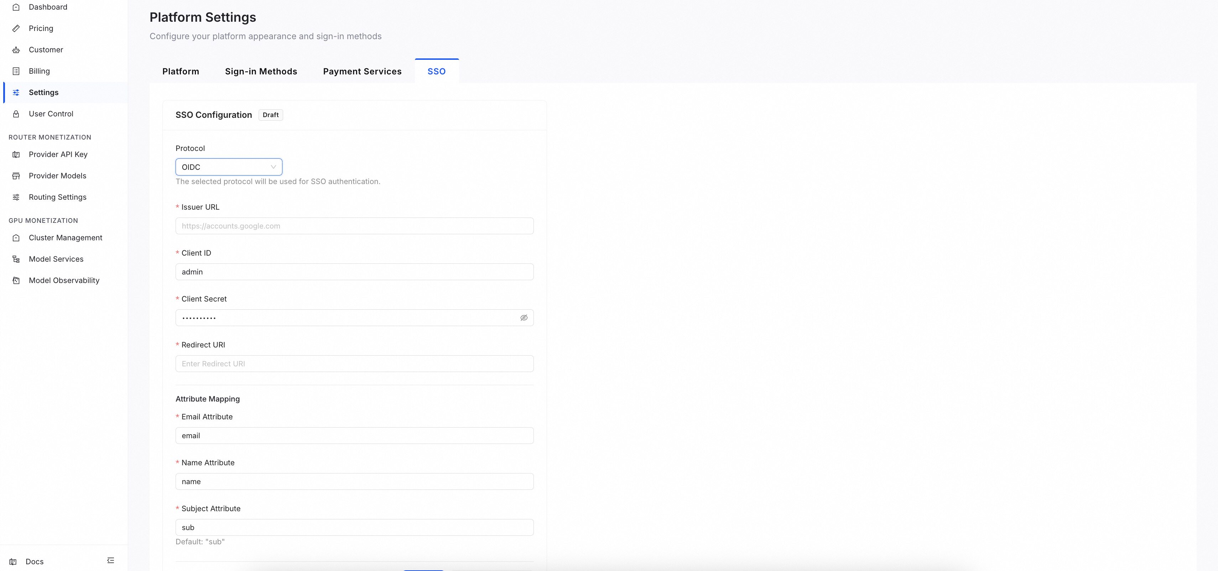Image resolution: width=1218 pixels, height=571 pixels.
Task: Open the Customer page link
Action: tap(46, 49)
